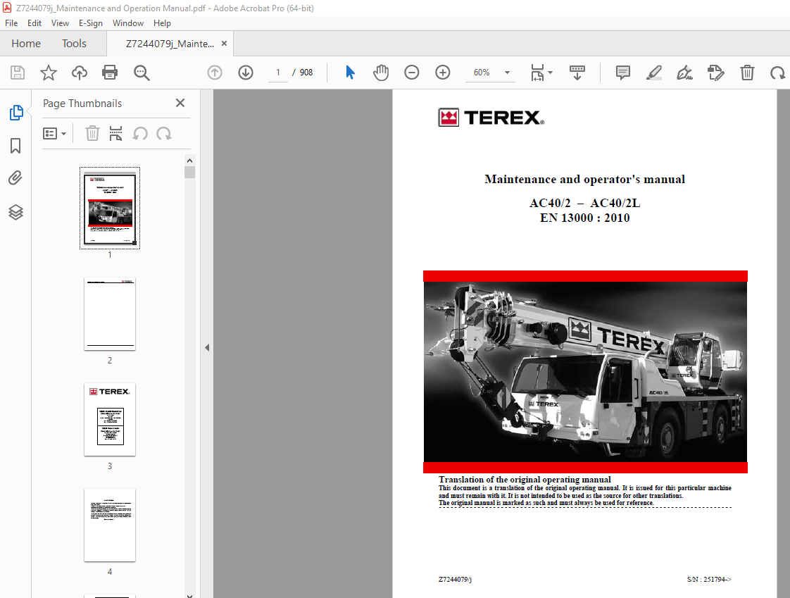Open the Bookmarks sidebar panel
Viewport: 790px width, 598px height.
click(x=15, y=146)
